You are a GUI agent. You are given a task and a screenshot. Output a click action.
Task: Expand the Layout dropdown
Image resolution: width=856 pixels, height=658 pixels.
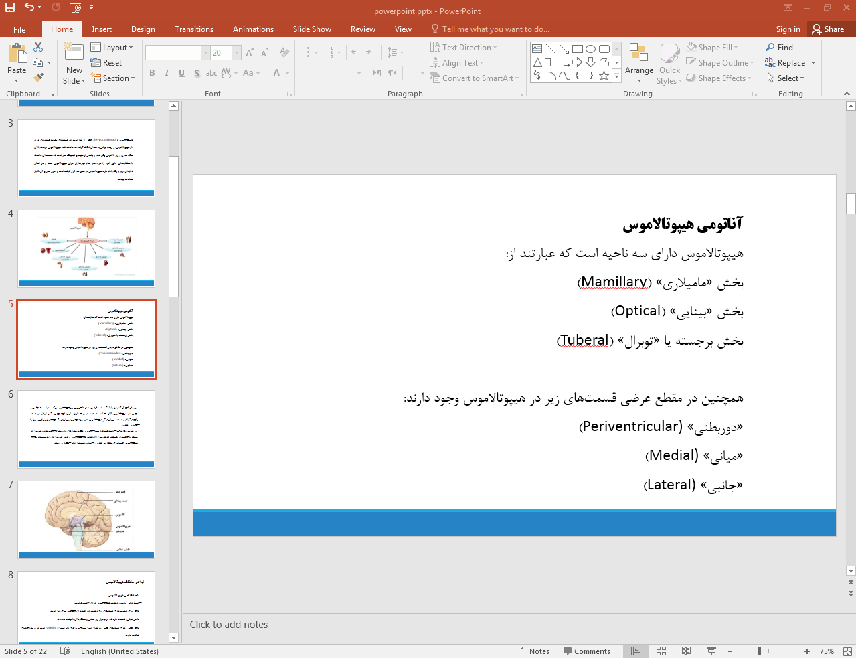click(x=112, y=48)
